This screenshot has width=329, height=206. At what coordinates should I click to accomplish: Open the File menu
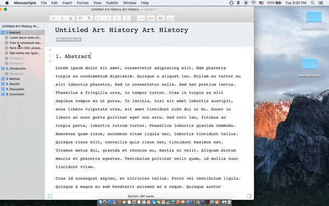44,3
